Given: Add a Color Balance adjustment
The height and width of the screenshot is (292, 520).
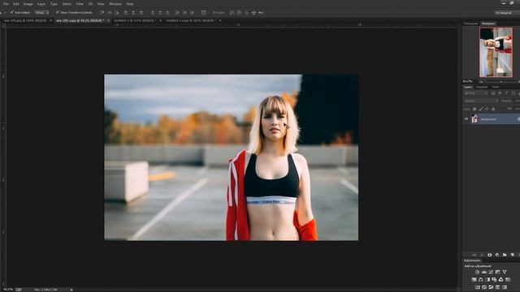Looking at the screenshot, I should (480, 280).
